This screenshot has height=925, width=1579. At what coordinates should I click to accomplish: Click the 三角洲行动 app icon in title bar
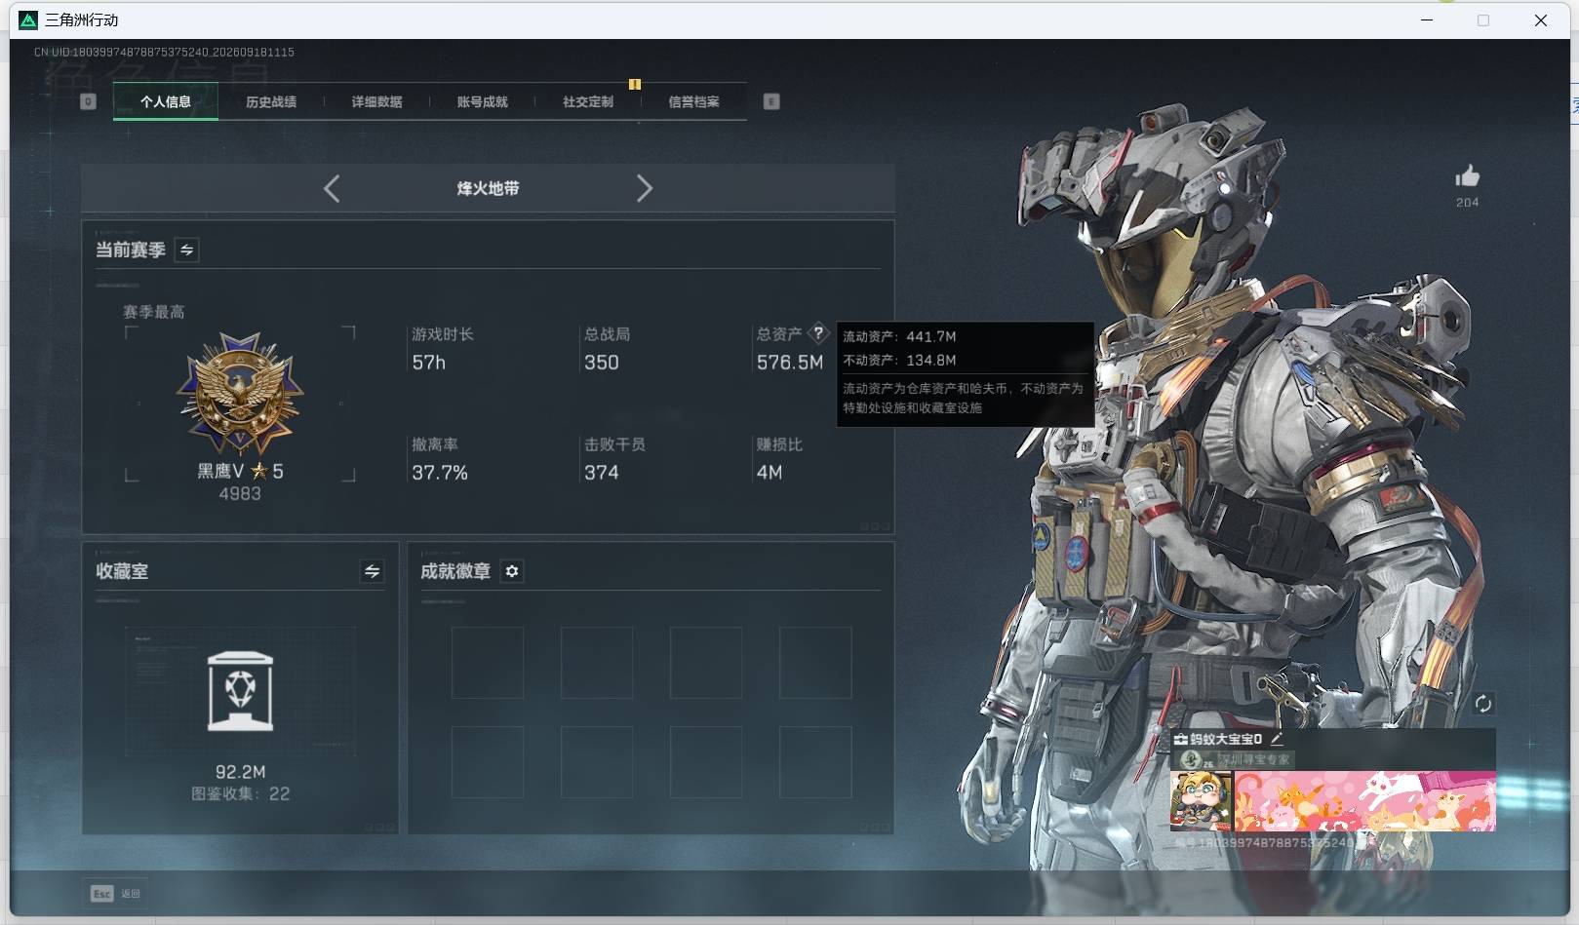(28, 20)
